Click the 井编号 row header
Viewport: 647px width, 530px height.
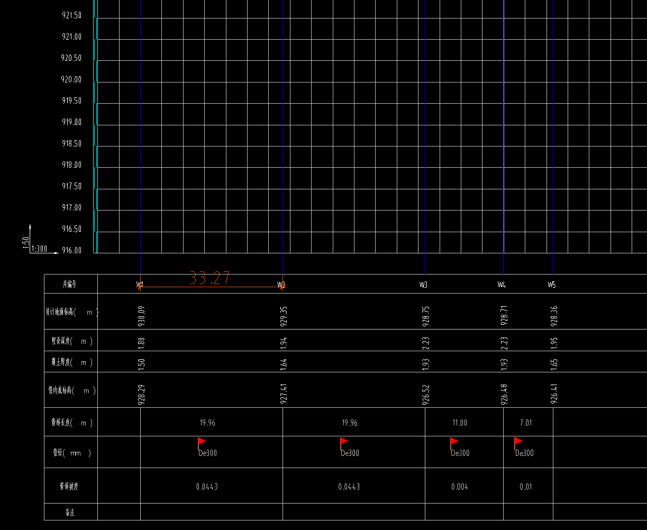69,285
